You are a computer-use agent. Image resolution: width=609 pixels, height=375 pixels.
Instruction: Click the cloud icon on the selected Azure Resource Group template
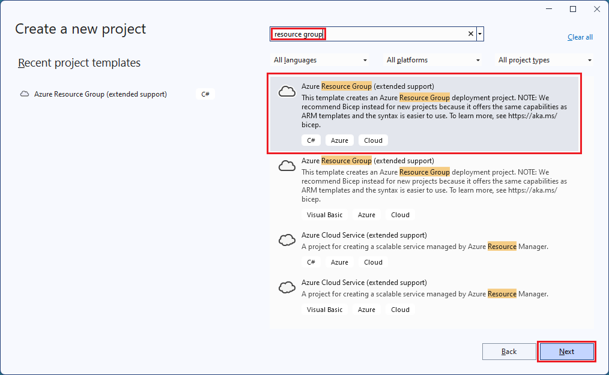click(x=286, y=91)
